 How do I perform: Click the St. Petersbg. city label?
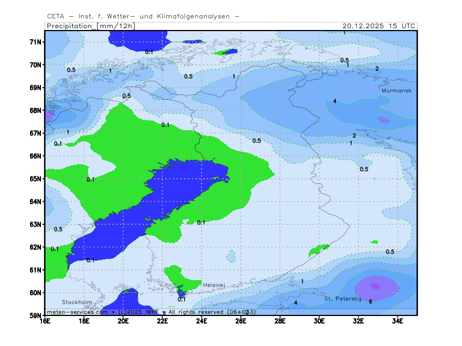(342, 299)
